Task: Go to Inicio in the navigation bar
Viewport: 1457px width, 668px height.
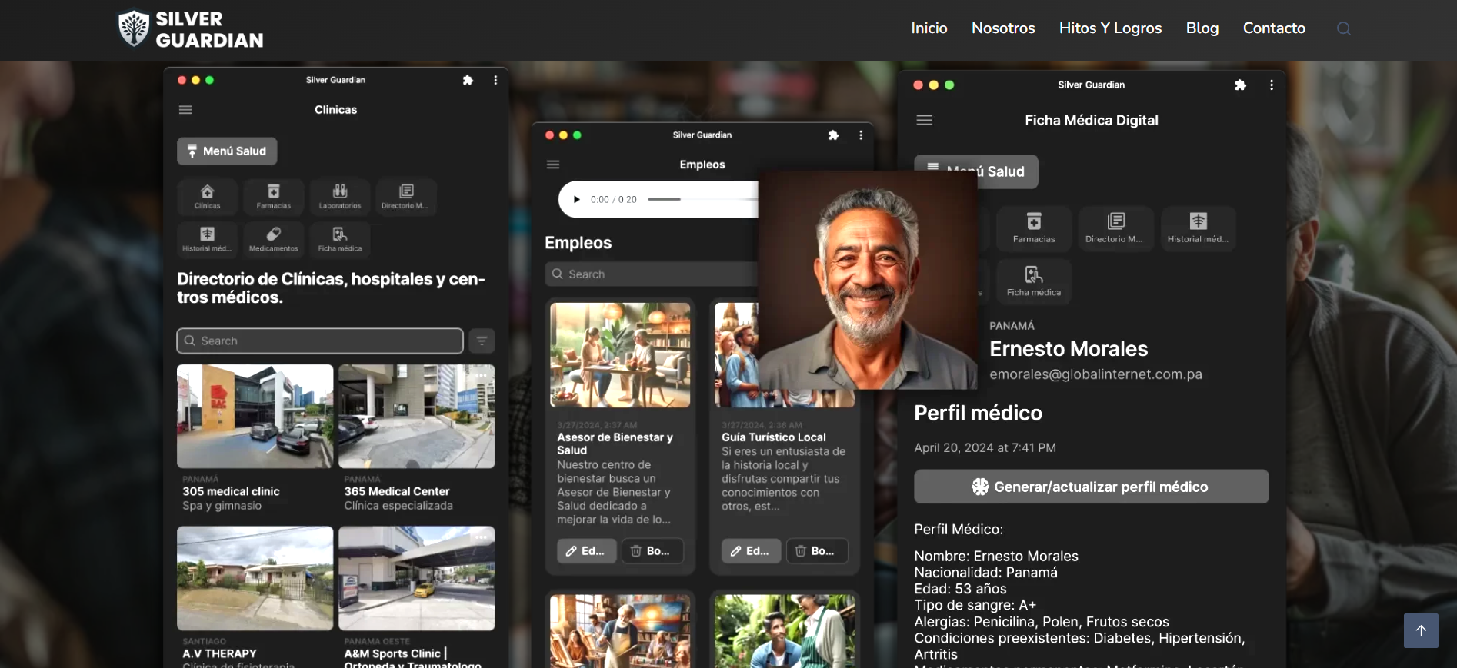Action: tap(929, 28)
